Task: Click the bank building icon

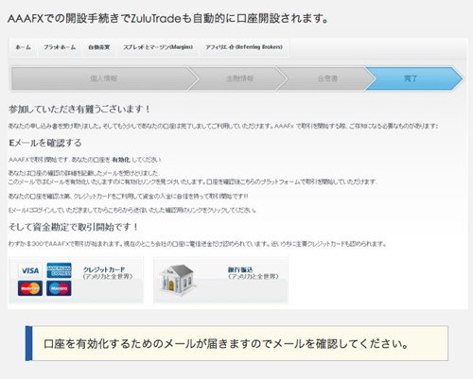Action: [177, 280]
